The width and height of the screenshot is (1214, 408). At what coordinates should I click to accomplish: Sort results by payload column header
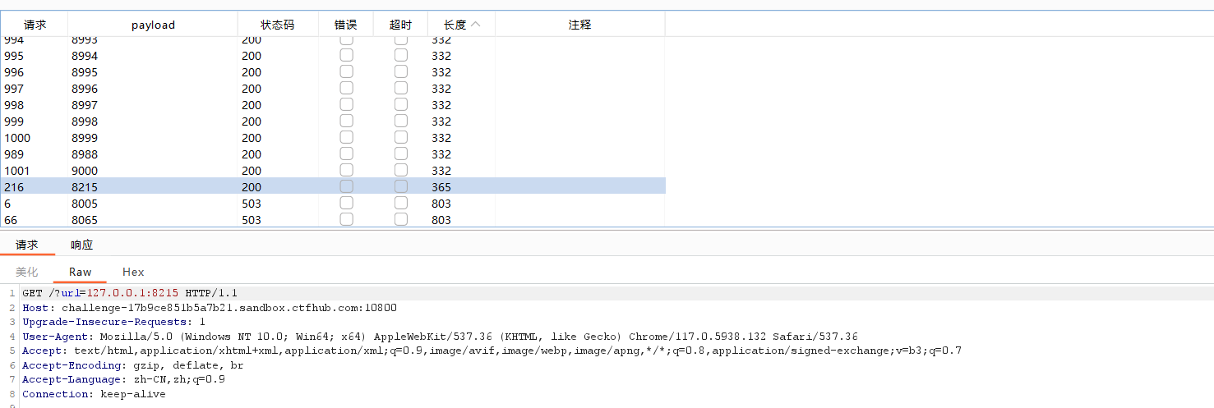pyautogui.click(x=153, y=25)
